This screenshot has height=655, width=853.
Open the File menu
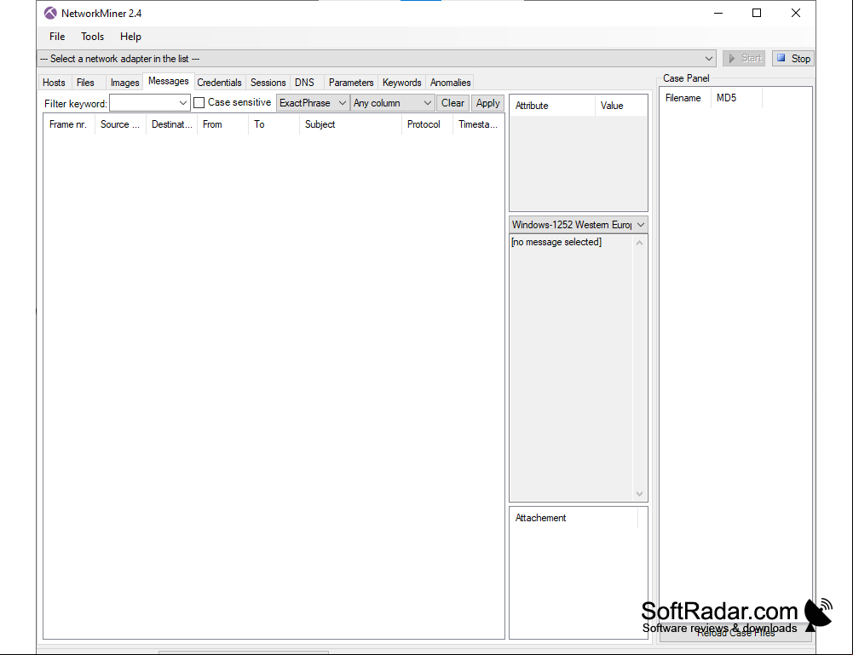57,37
